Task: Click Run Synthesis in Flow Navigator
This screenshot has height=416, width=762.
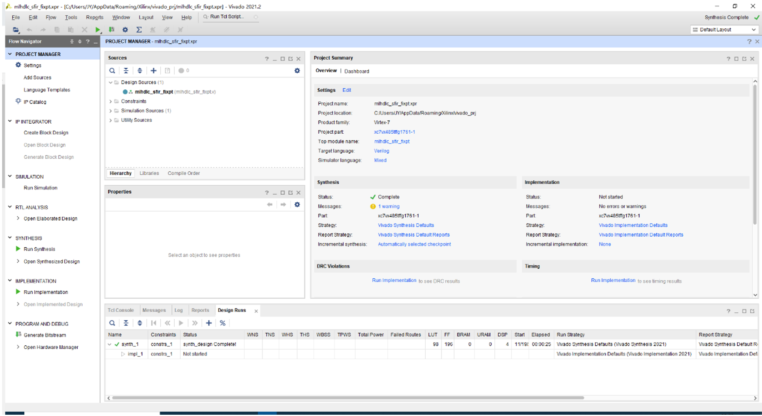Action: click(x=39, y=249)
